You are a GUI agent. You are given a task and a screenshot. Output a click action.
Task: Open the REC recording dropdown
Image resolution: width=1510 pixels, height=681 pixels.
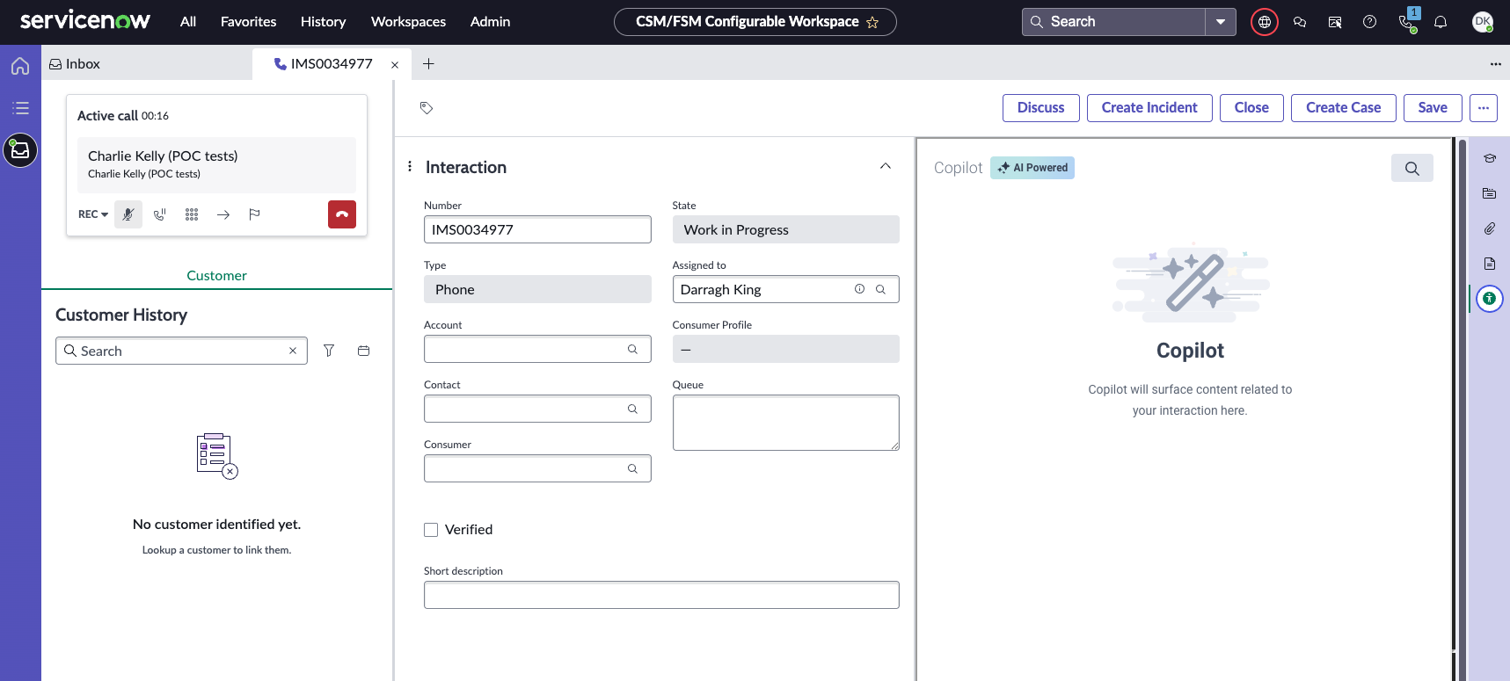click(93, 214)
